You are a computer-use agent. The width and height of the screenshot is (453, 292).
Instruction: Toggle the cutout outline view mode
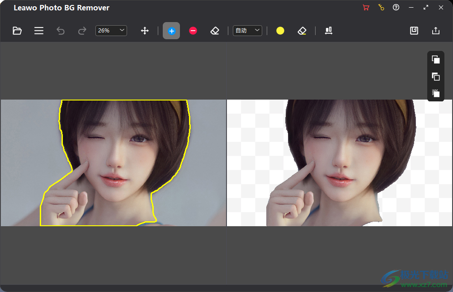click(x=435, y=77)
